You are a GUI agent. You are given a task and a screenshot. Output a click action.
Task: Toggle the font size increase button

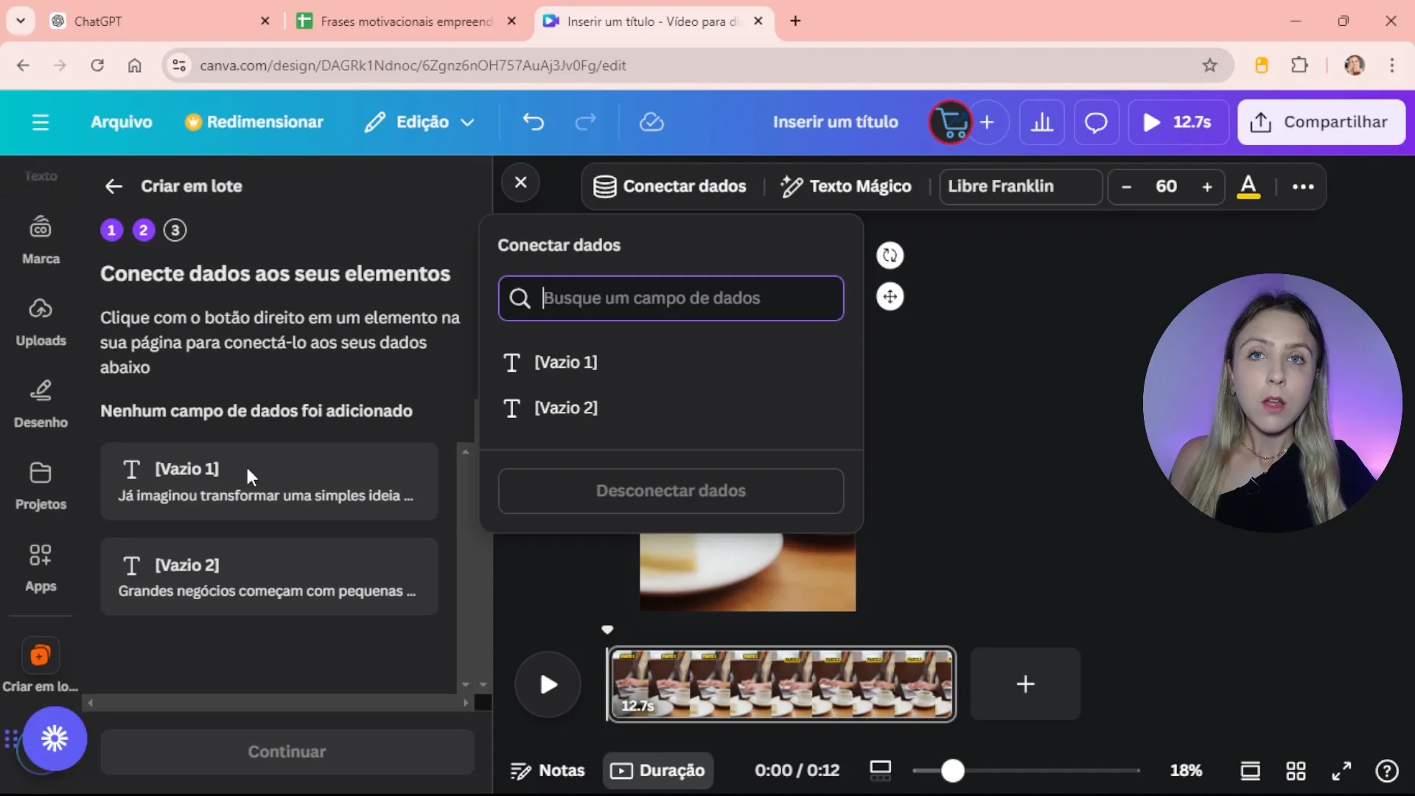tap(1207, 186)
